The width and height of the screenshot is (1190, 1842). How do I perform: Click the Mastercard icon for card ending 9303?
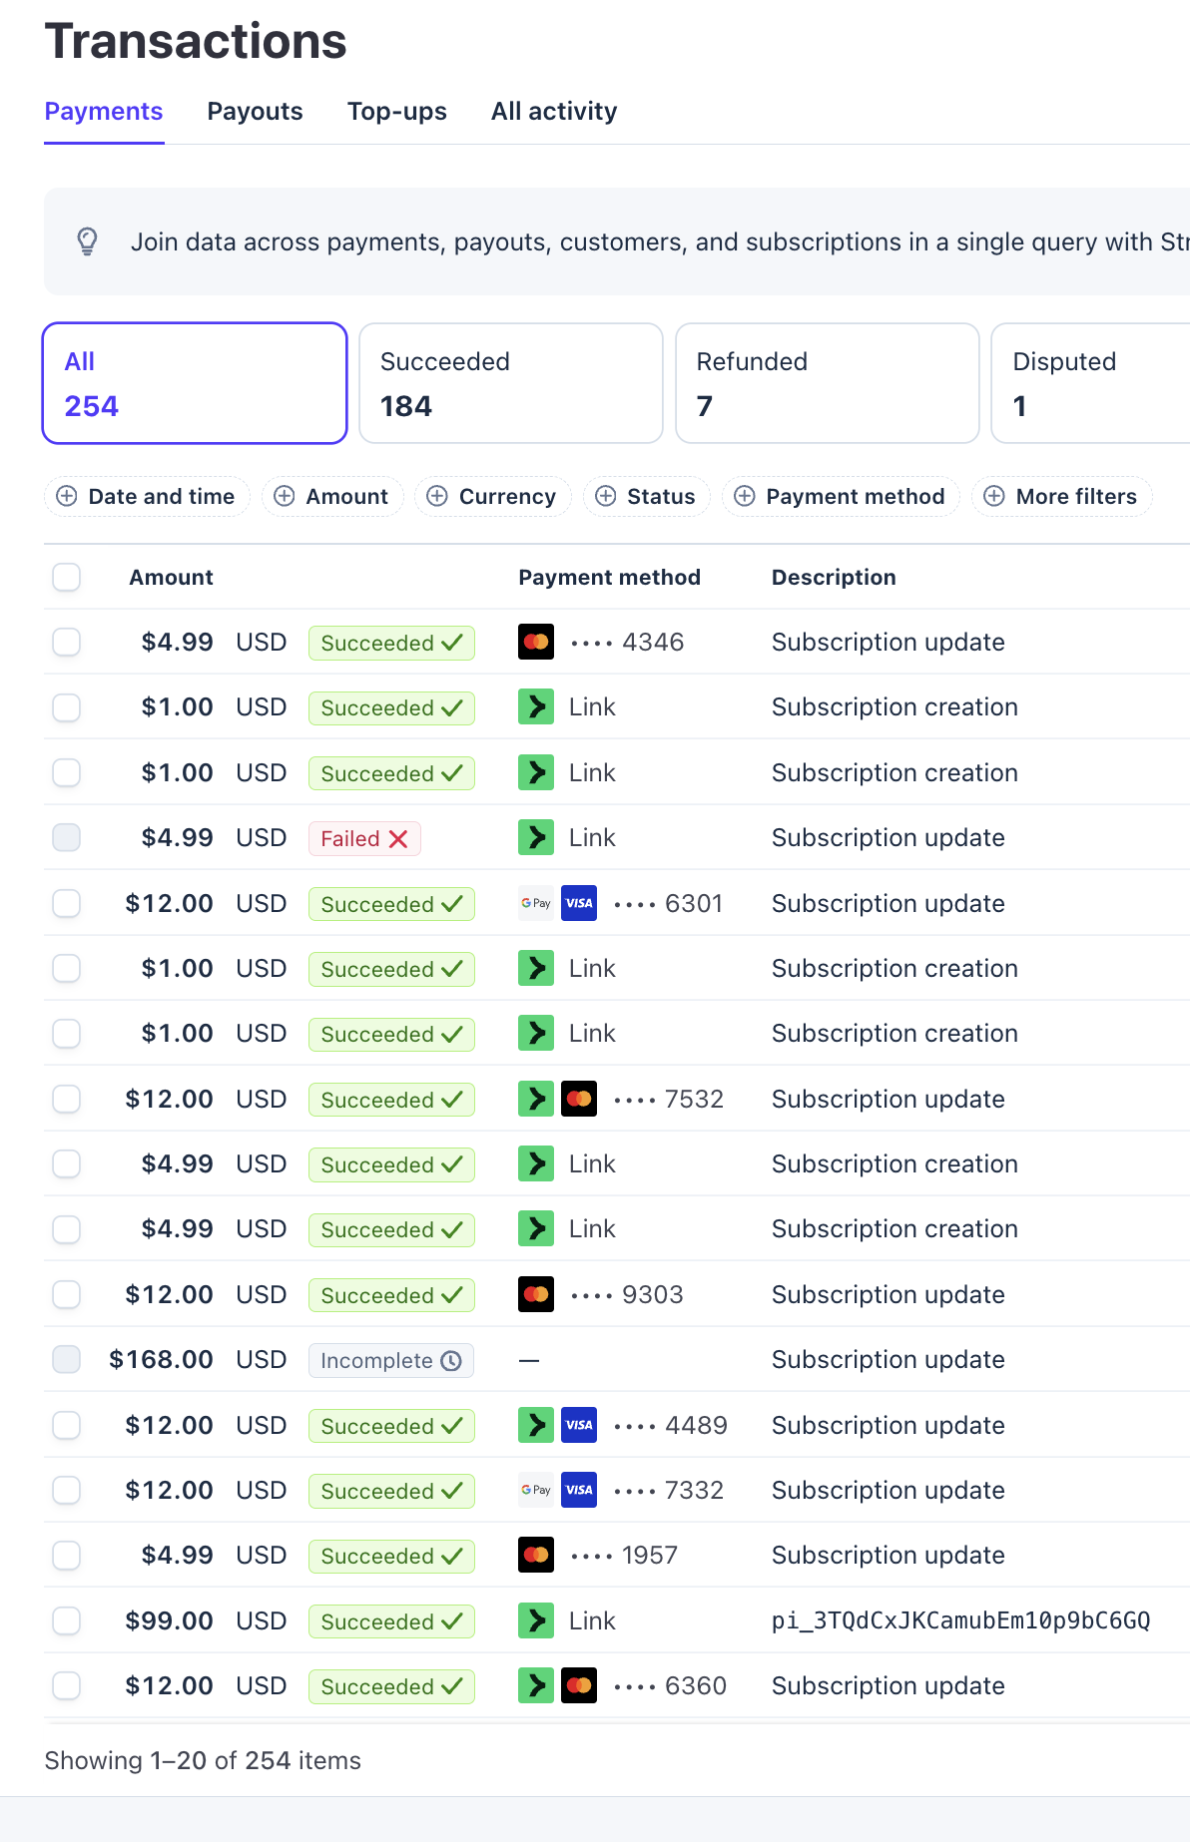(x=536, y=1294)
